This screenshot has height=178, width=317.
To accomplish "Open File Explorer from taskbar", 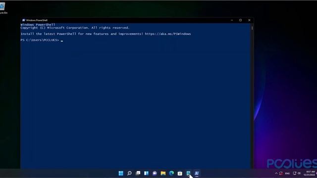I will [163, 173].
